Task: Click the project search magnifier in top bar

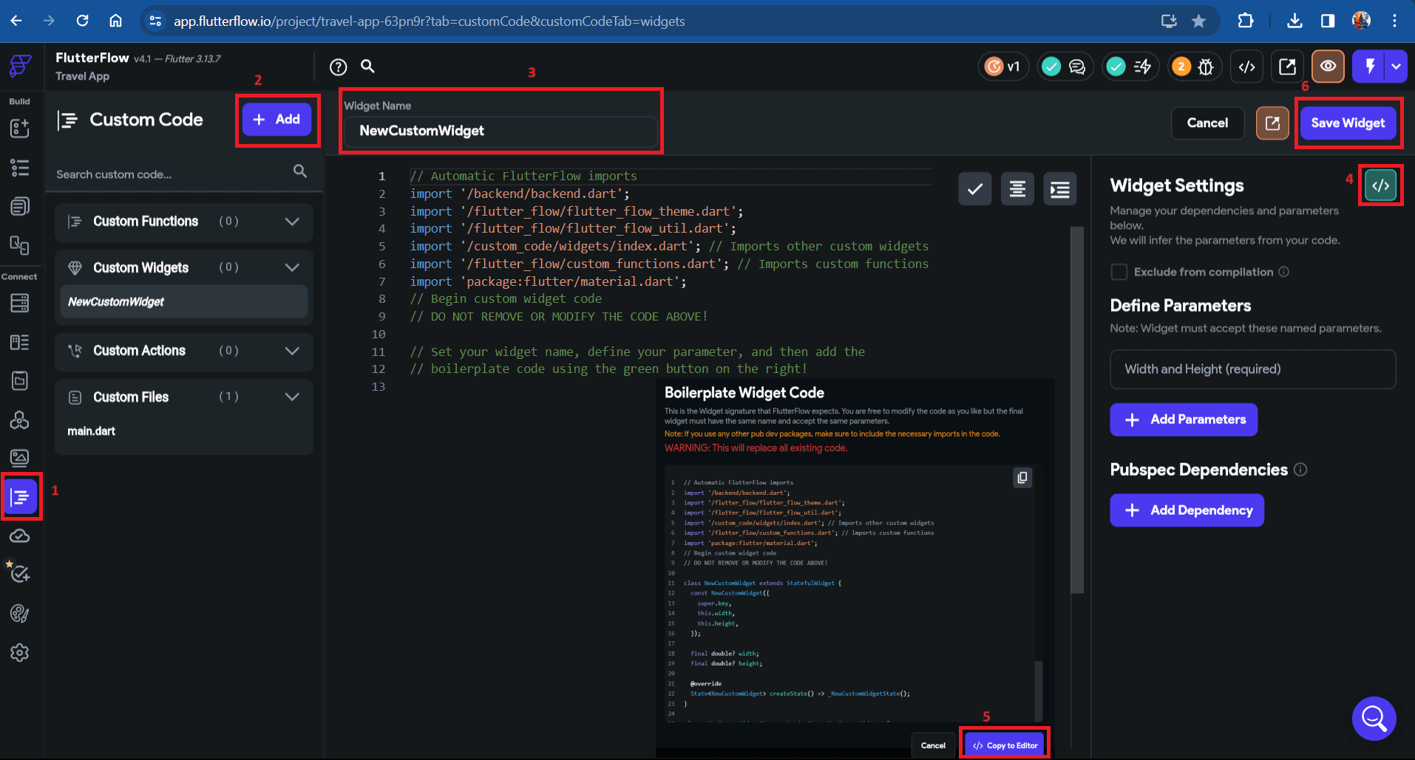Action: point(367,66)
